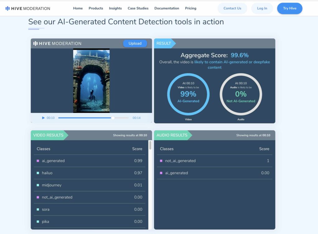The width and height of the screenshot is (318, 234).
Task: Click the Hive Moderation logo in header
Action: 28,8
